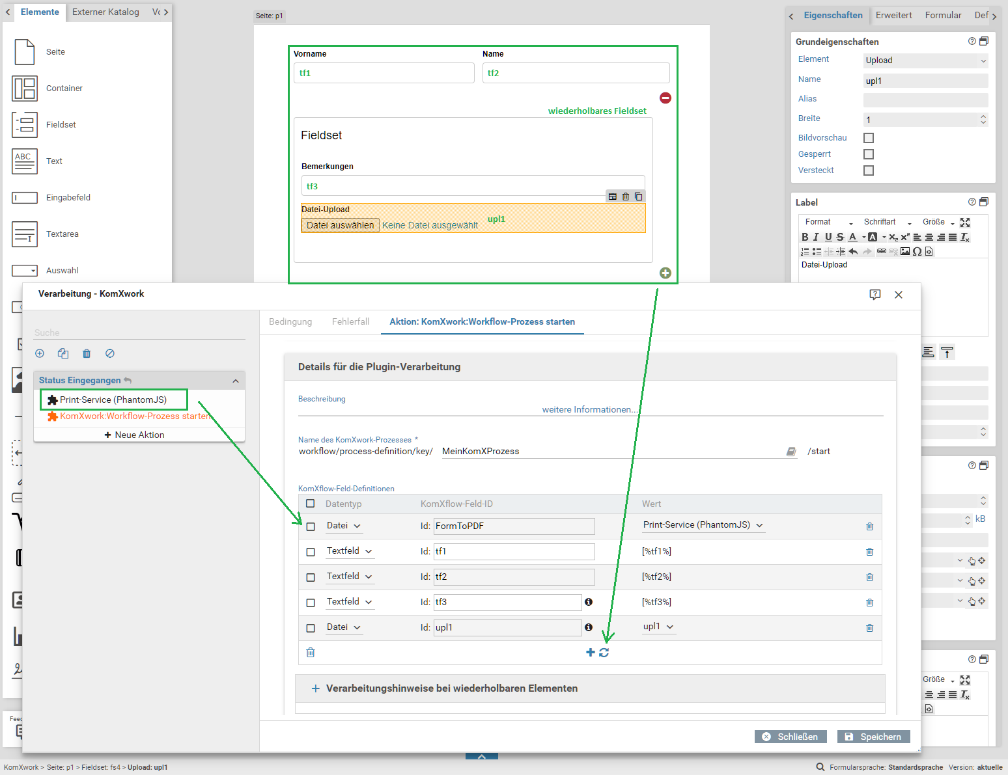Select the Eingabefeld element icon

pyautogui.click(x=24, y=198)
